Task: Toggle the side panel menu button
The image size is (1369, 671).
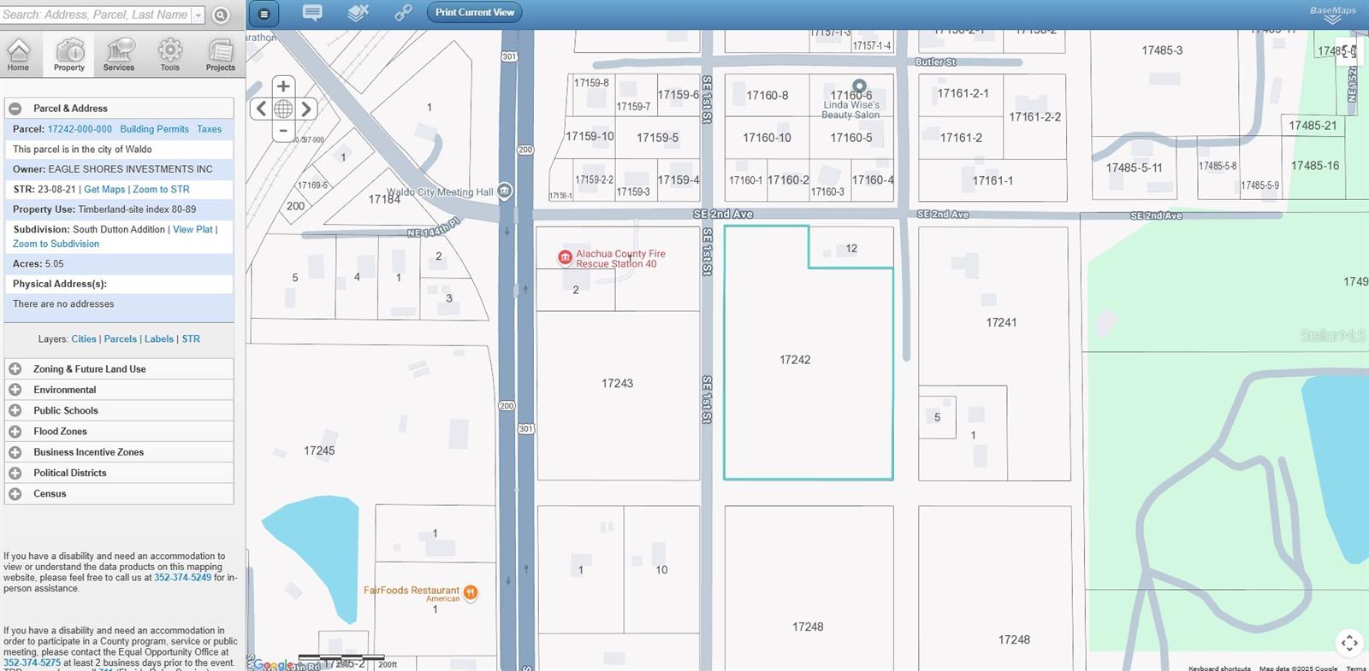Action: coord(264,14)
